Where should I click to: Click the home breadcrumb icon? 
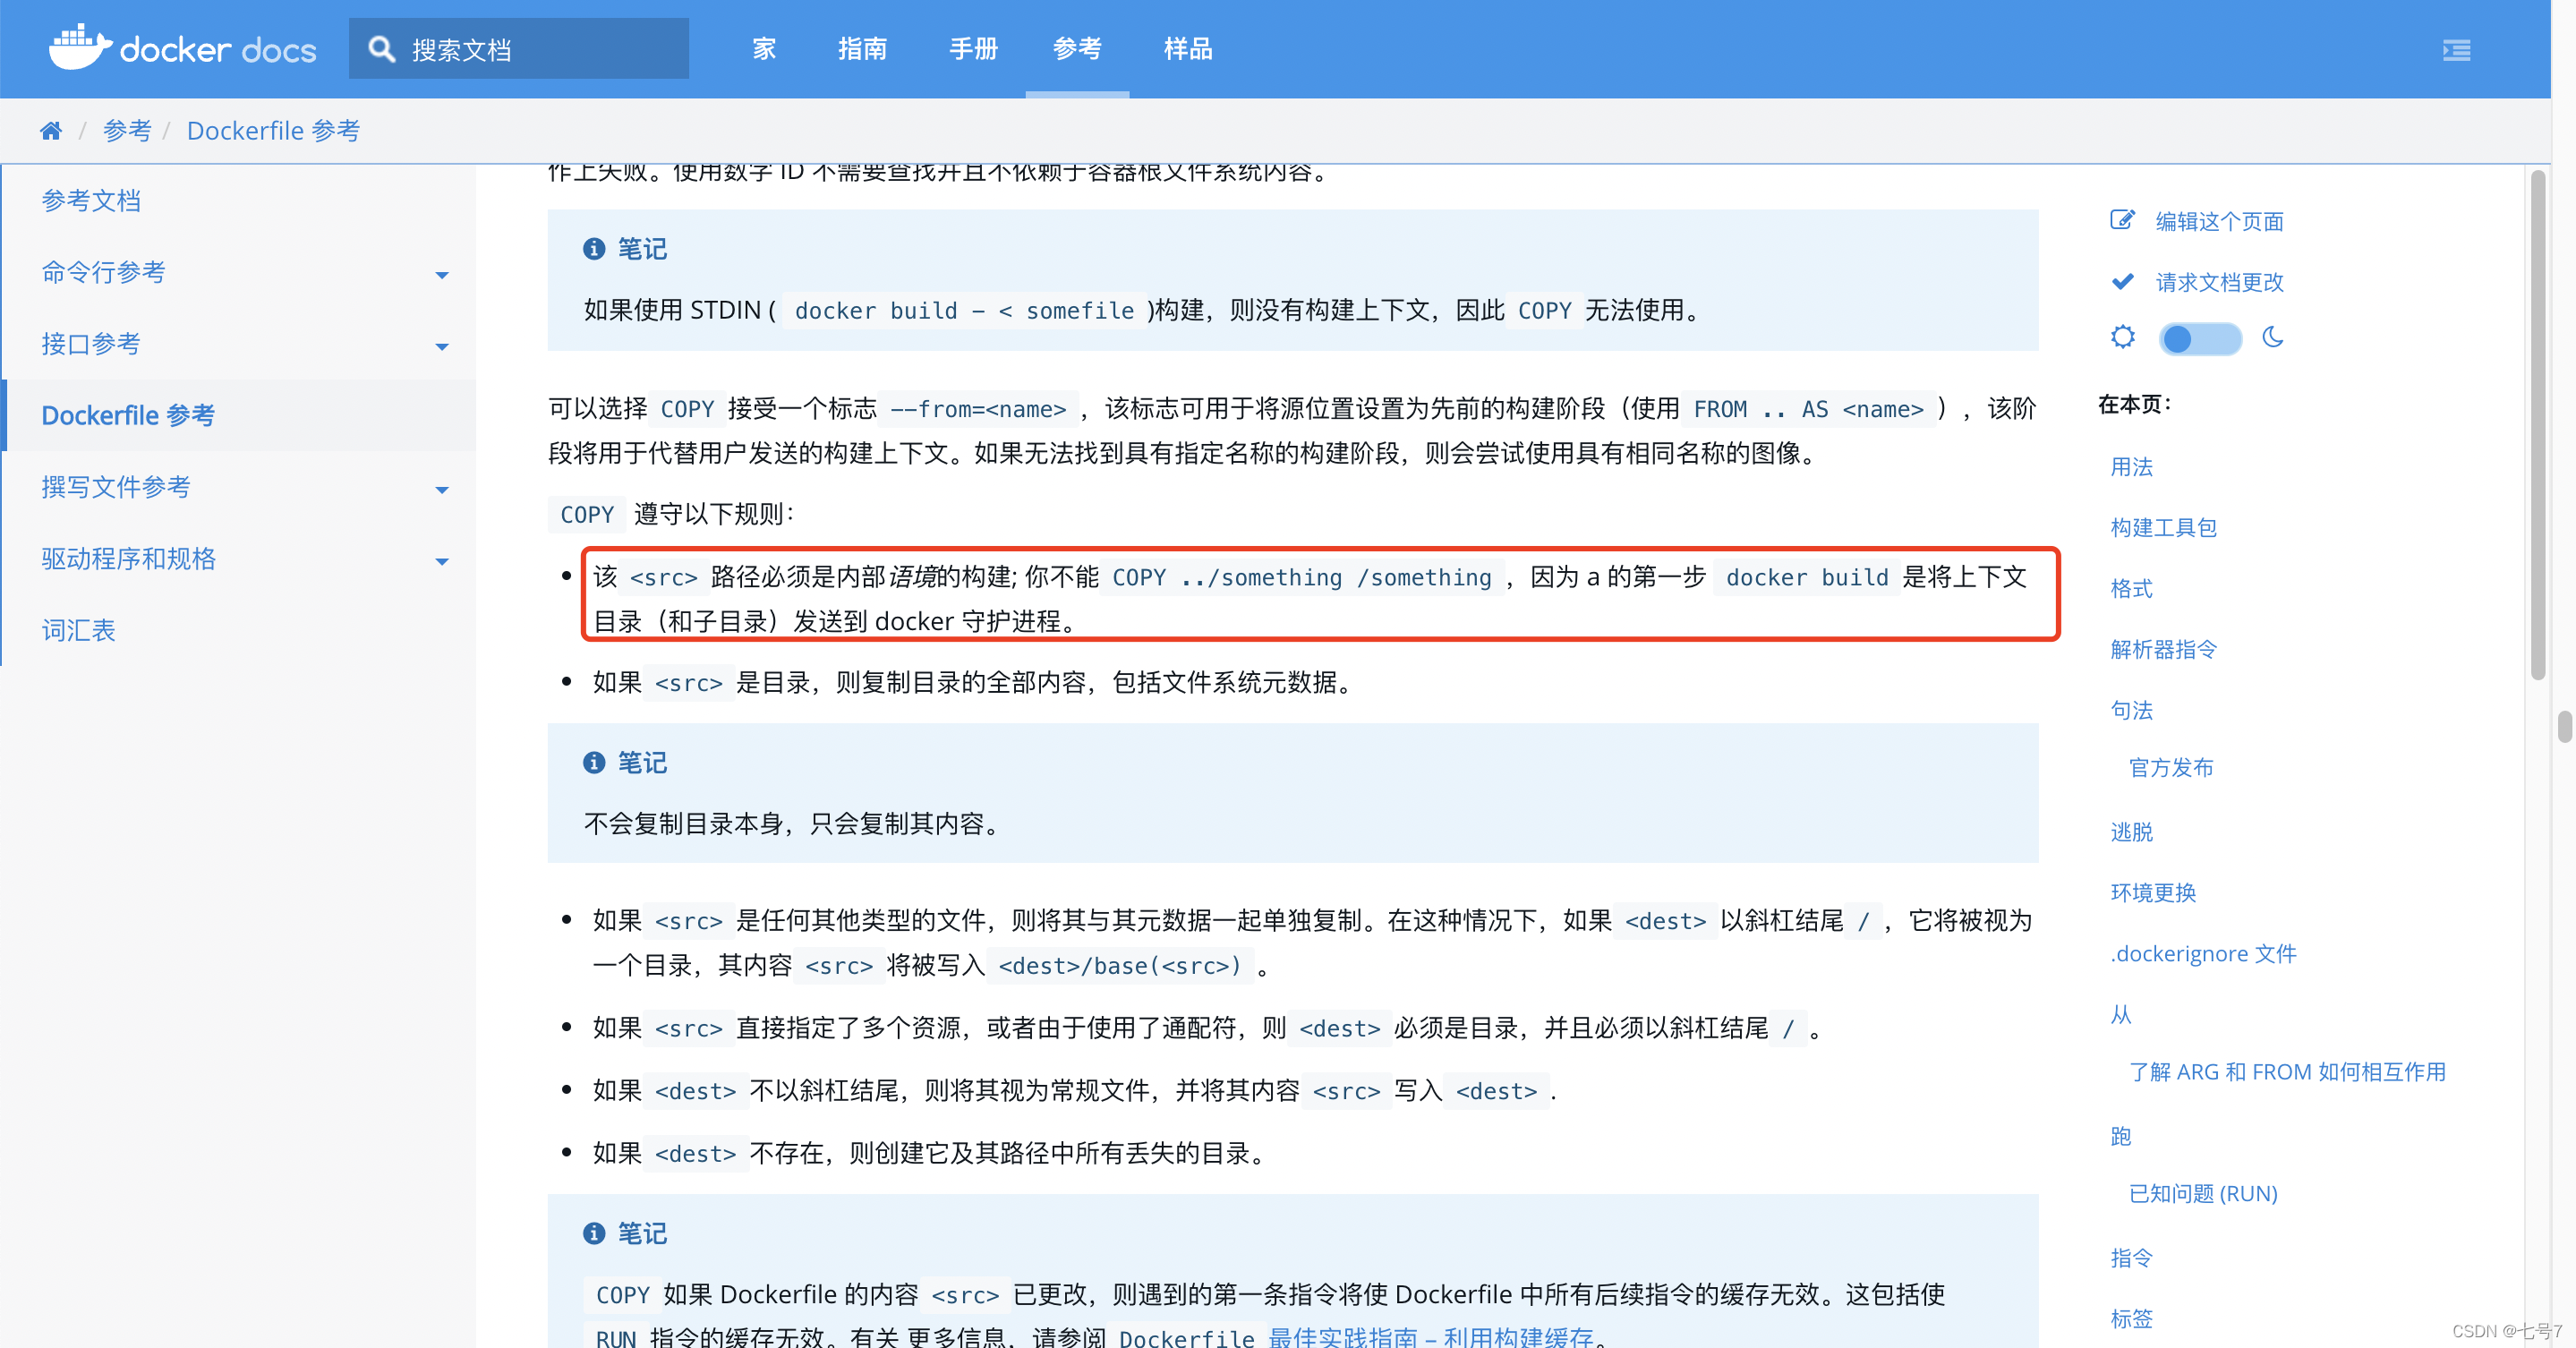(x=51, y=131)
